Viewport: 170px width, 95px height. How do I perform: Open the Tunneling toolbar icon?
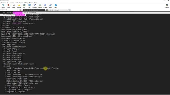click(40, 6)
